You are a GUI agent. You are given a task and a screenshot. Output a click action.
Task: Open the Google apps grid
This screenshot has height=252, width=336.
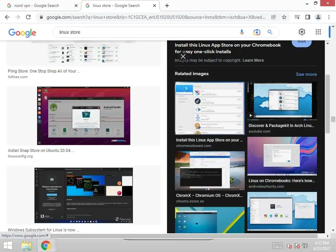(x=318, y=32)
